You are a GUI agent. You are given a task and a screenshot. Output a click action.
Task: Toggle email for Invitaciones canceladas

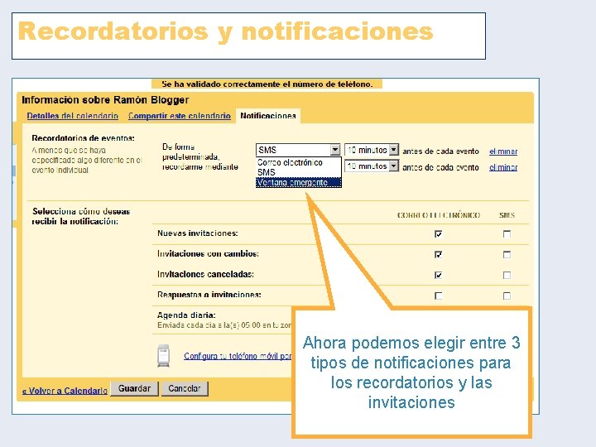[x=438, y=275]
